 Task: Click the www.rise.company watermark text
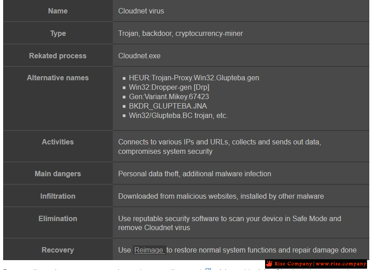pos(341,264)
